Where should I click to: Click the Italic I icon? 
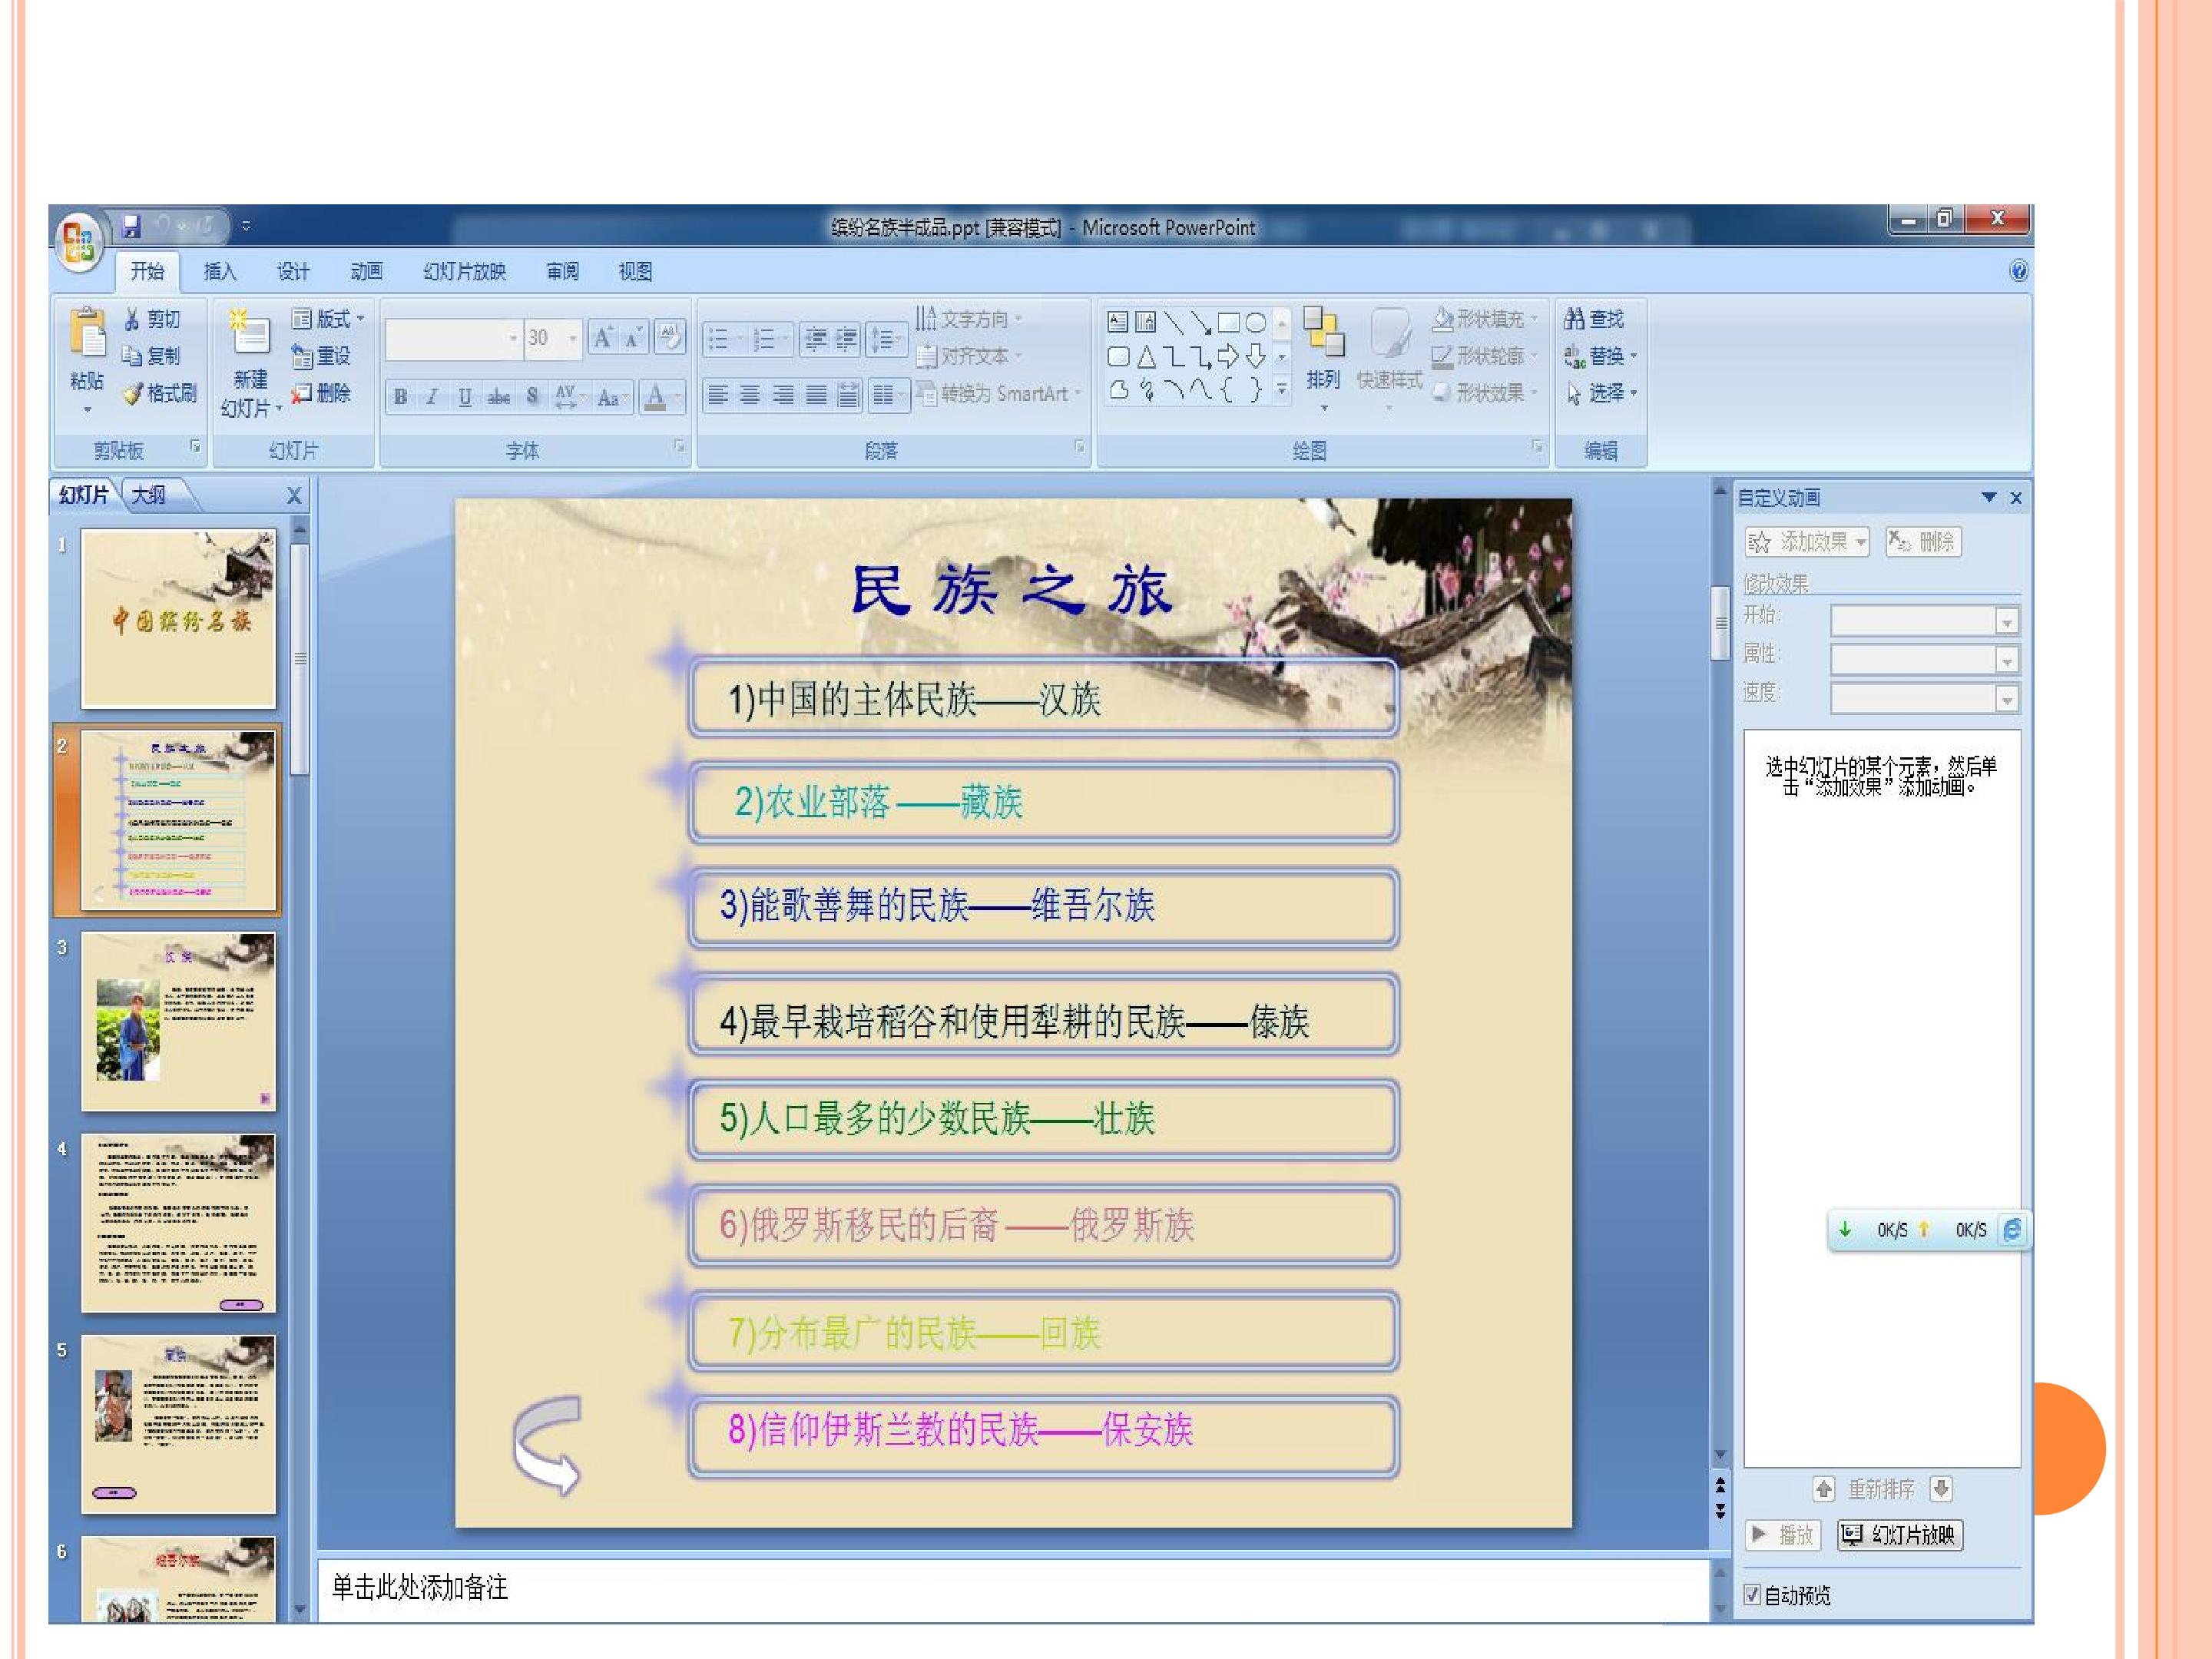[x=432, y=397]
